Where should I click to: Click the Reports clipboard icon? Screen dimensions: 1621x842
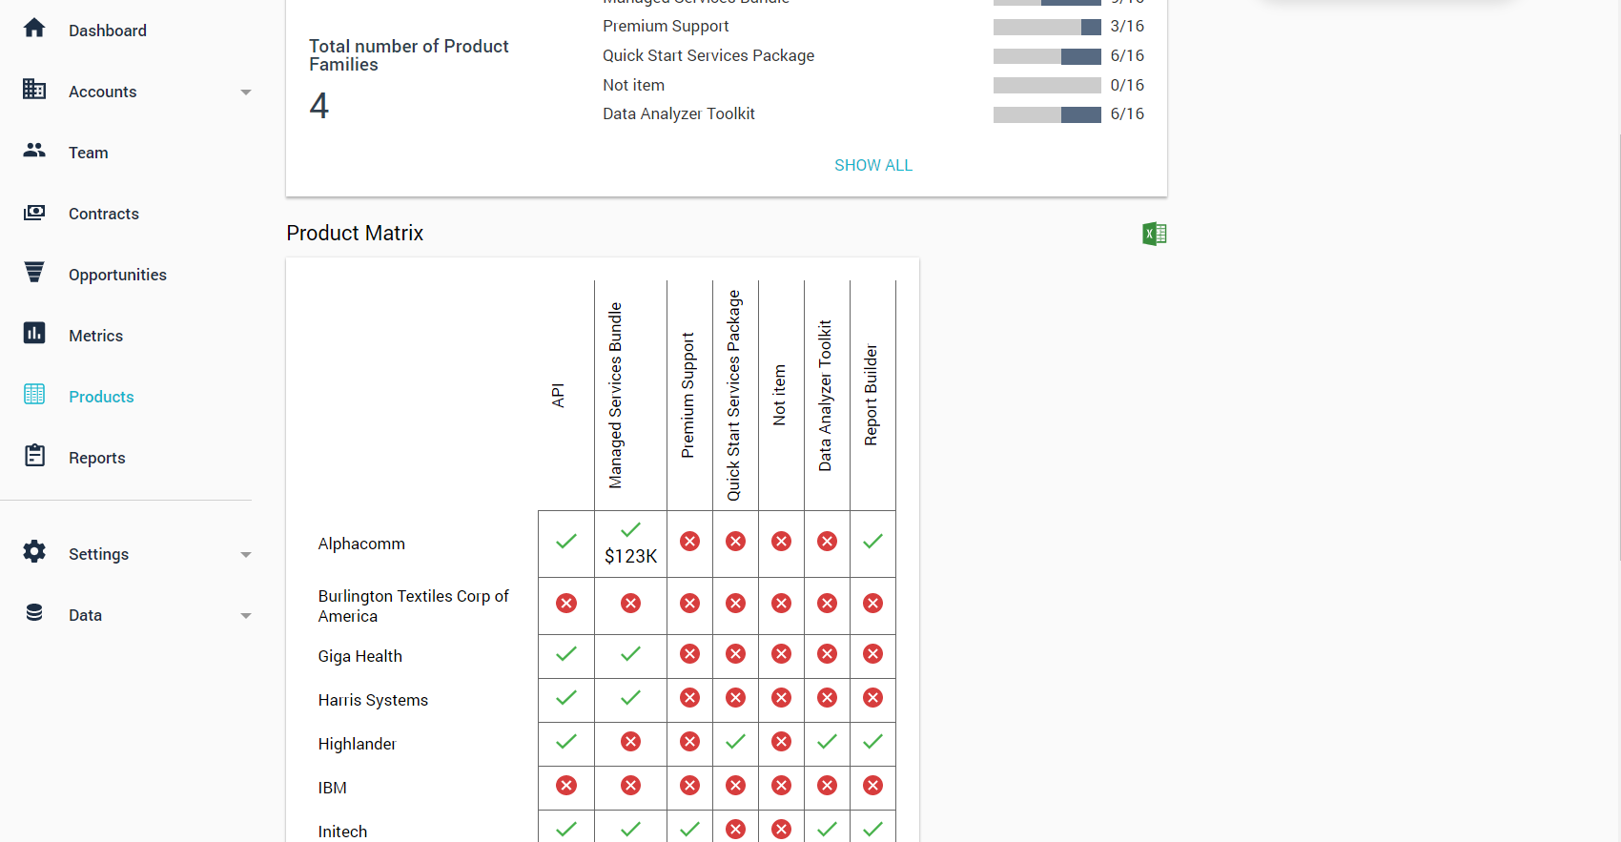click(34, 456)
